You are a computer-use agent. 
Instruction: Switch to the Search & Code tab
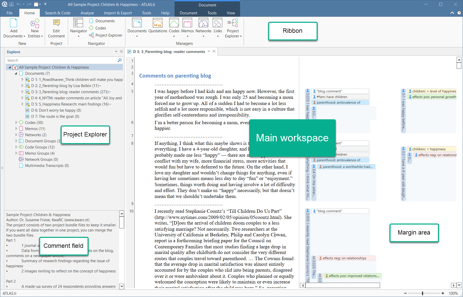pos(58,13)
